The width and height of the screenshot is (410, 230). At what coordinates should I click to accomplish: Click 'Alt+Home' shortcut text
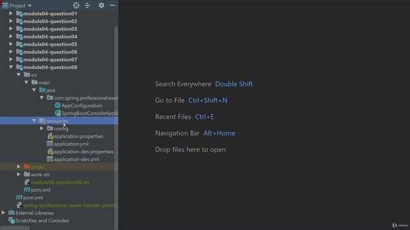[219, 134]
